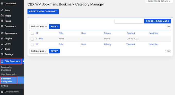The width and height of the screenshot is (175, 95).
Task: Sort by Privacy in the table header
Action: [108, 33]
